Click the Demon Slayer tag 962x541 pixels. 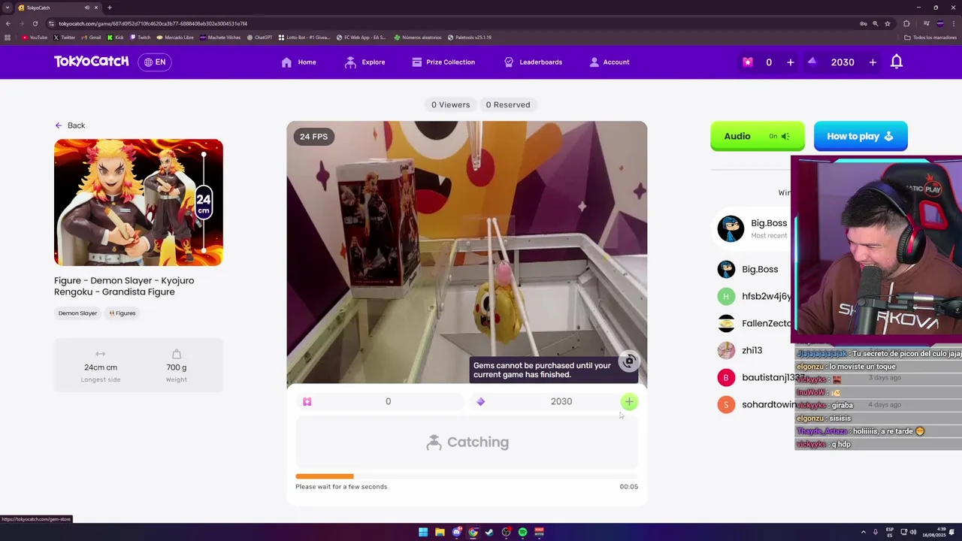[77, 313]
